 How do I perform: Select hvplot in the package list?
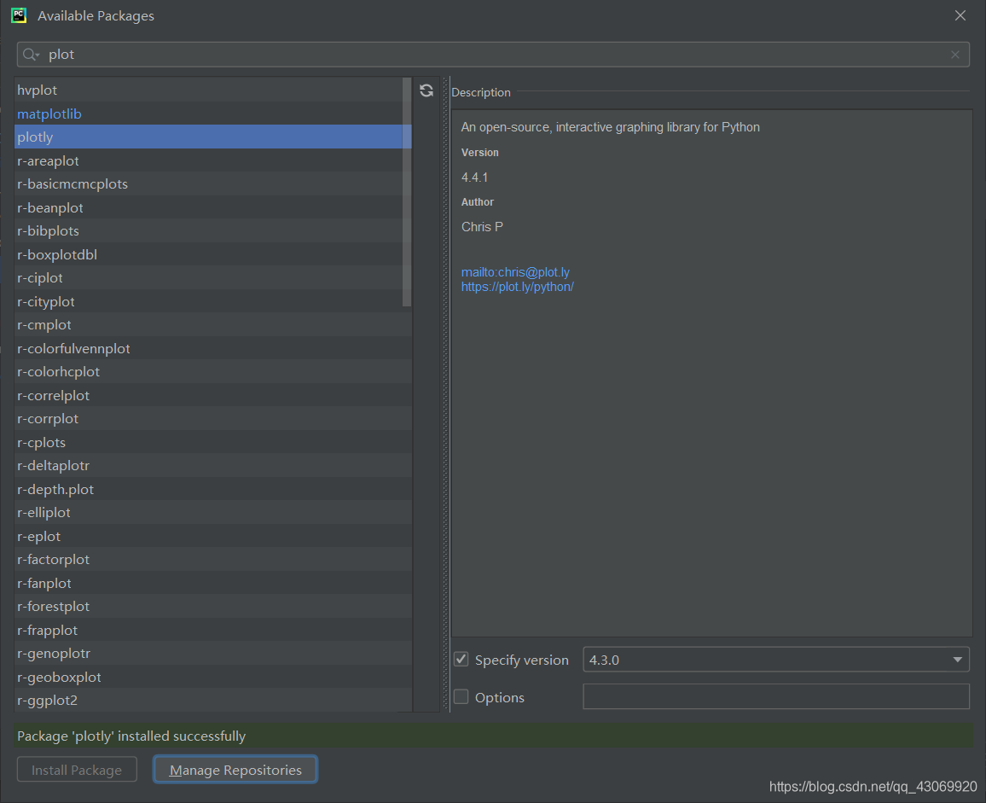(212, 90)
